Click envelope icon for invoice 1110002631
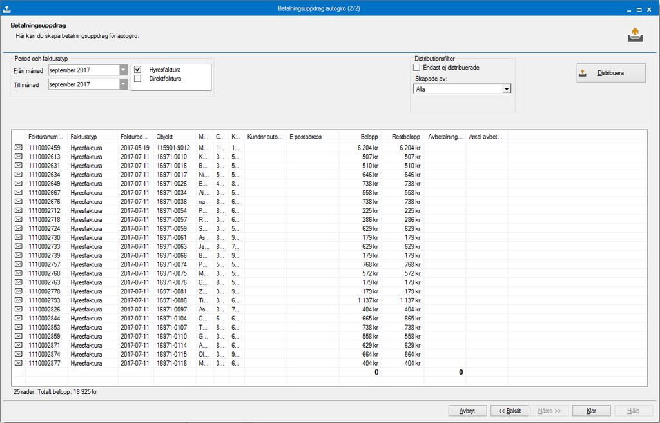This screenshot has height=423, width=660. [x=19, y=166]
